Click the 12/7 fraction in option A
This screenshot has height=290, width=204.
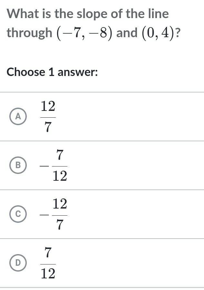point(48,116)
